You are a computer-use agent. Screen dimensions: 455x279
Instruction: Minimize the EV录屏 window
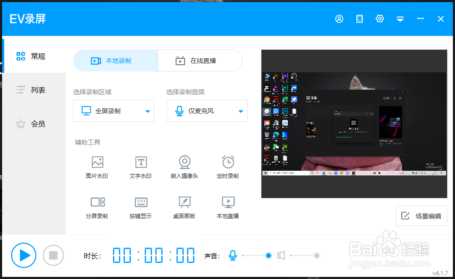click(x=420, y=19)
